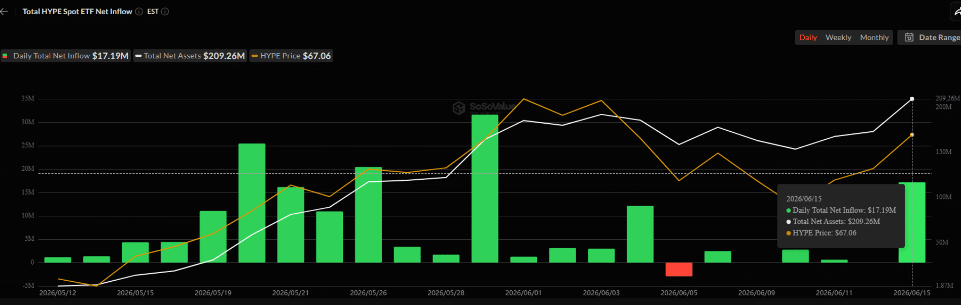Click the EST timezone label
The image size is (961, 305).
click(x=153, y=12)
